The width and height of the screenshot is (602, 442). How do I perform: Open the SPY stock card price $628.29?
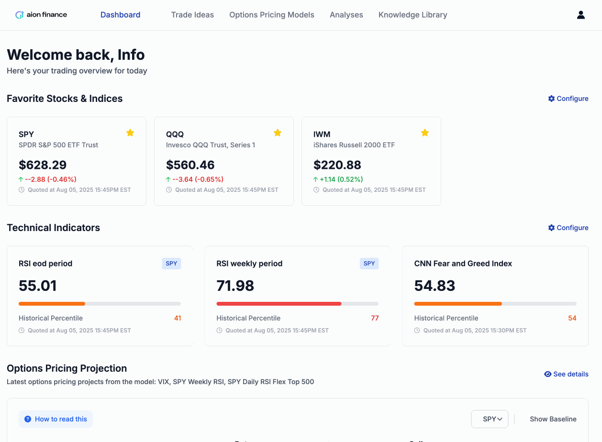[x=43, y=165]
